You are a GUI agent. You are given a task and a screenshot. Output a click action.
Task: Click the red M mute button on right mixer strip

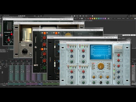[133, 66]
